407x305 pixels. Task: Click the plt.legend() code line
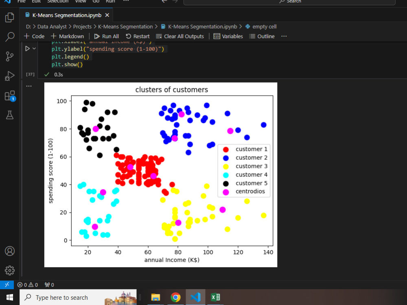coord(70,57)
